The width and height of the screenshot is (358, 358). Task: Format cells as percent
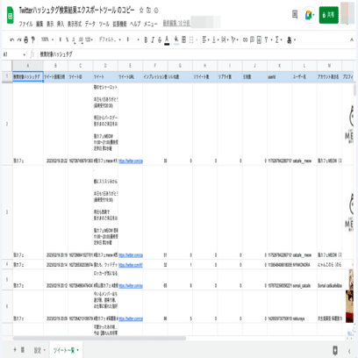click(68, 39)
